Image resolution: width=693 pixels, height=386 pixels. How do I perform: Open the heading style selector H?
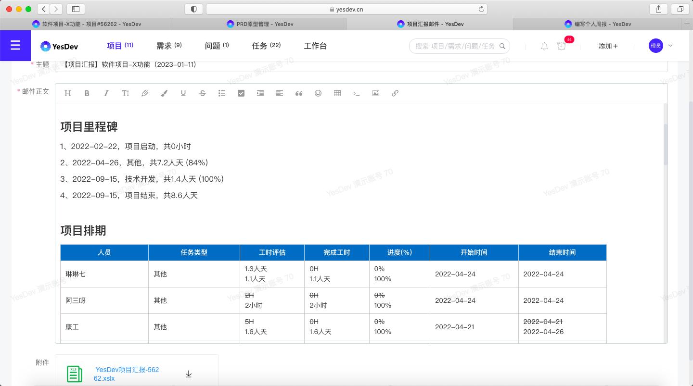tap(68, 93)
